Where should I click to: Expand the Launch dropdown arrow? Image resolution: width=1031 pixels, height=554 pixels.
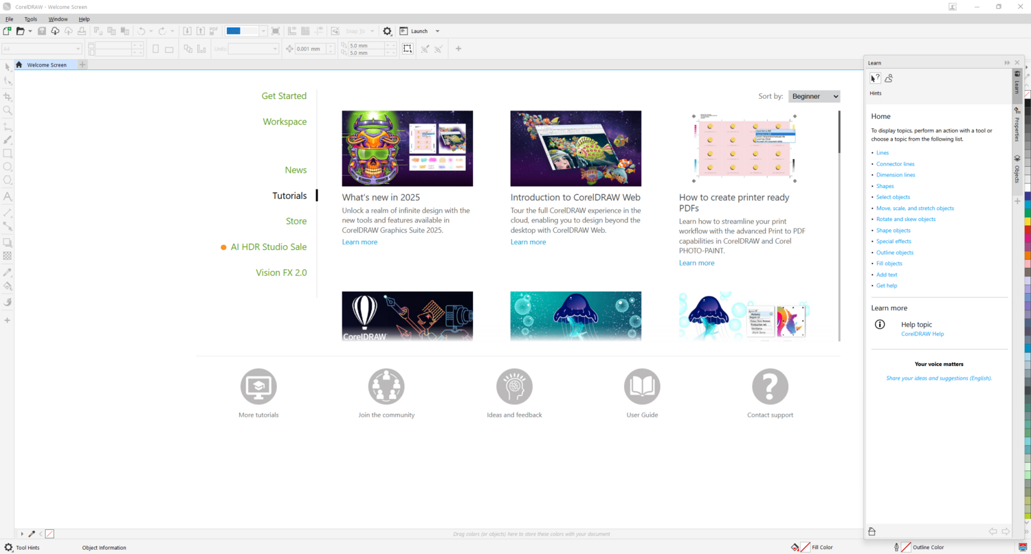coord(437,31)
